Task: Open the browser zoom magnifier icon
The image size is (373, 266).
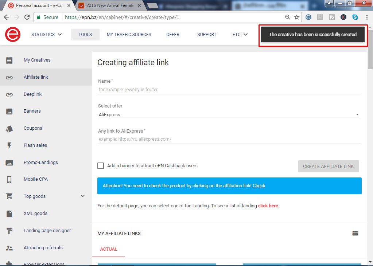Action: point(287,17)
